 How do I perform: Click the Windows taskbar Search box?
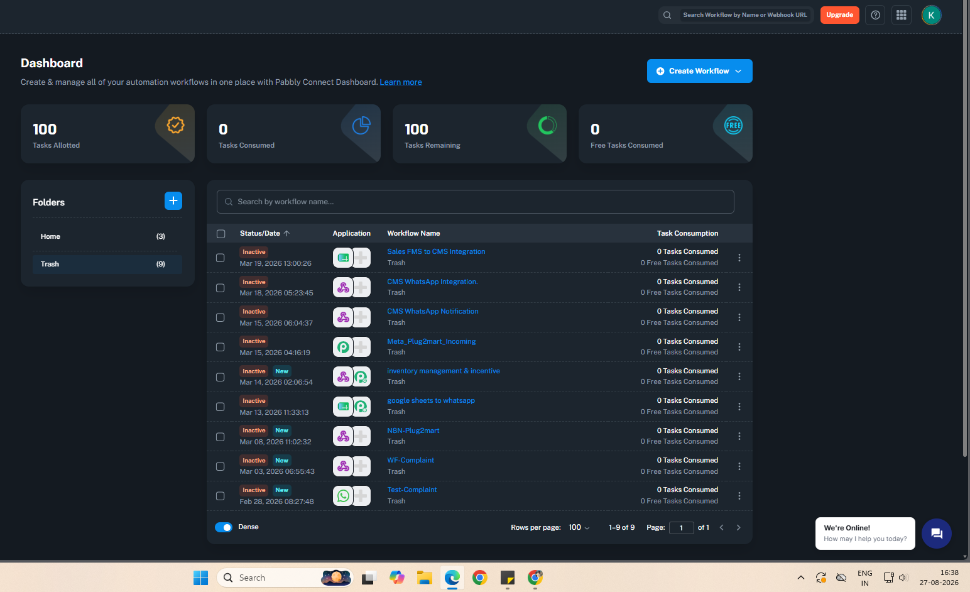285,578
